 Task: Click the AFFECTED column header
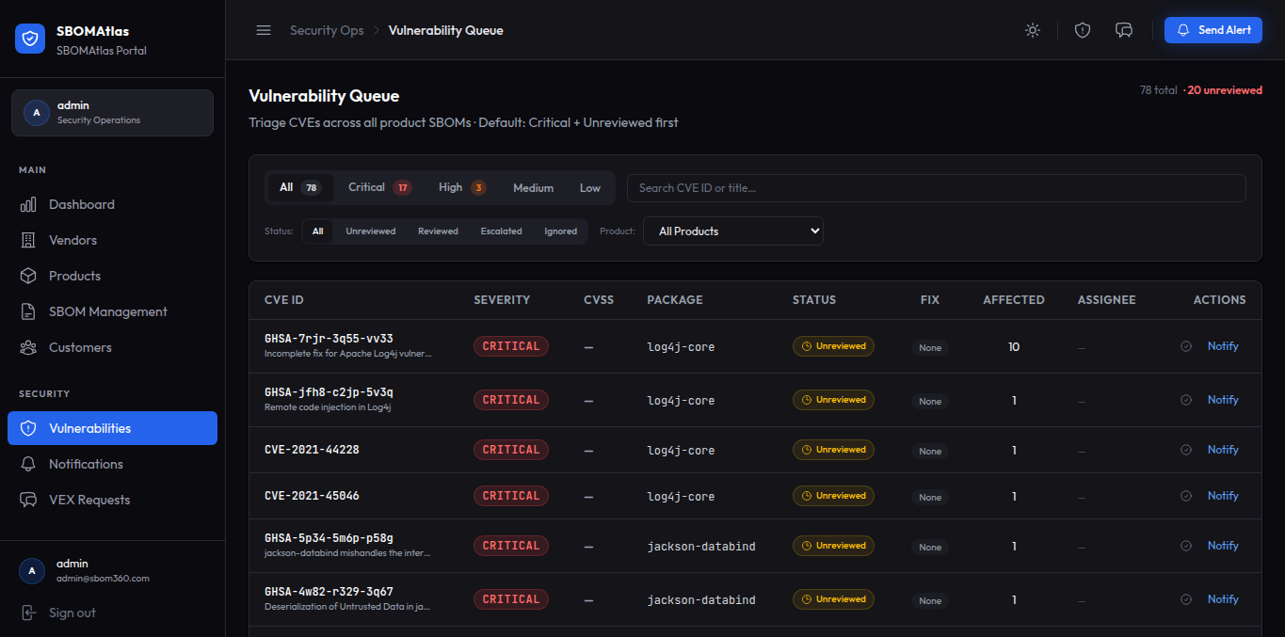(1014, 300)
